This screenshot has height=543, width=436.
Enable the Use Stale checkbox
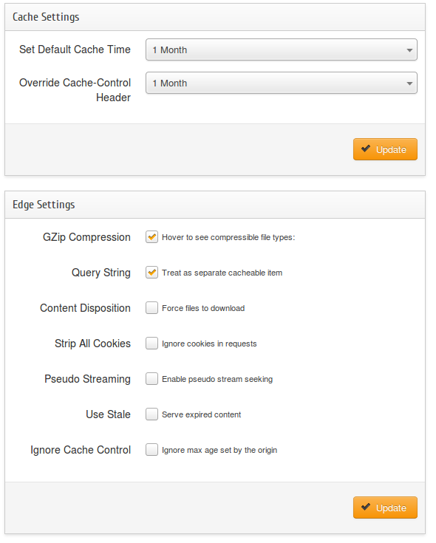point(151,414)
